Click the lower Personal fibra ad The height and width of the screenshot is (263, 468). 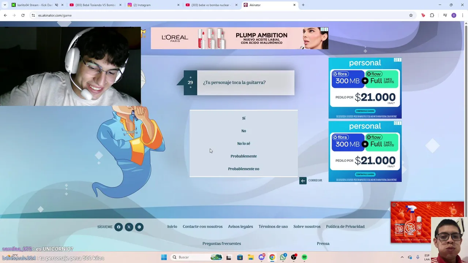pos(365,151)
